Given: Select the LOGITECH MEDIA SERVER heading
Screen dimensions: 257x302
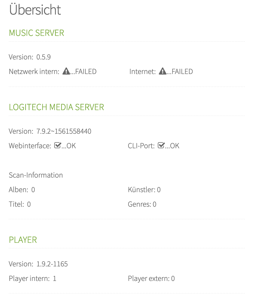Looking at the screenshot, I should point(56,107).
